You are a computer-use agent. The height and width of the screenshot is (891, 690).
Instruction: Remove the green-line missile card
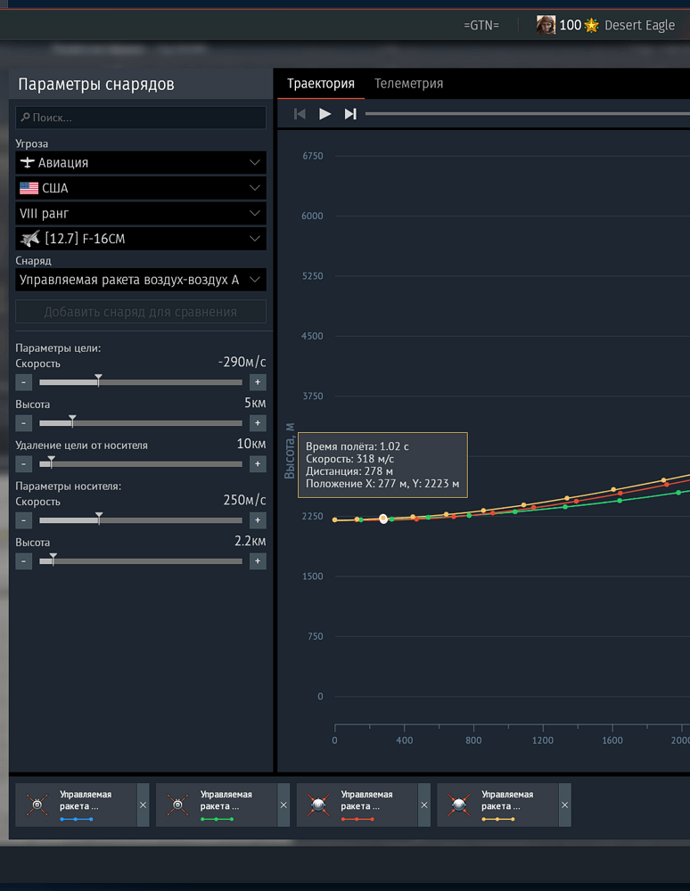pyautogui.click(x=283, y=805)
